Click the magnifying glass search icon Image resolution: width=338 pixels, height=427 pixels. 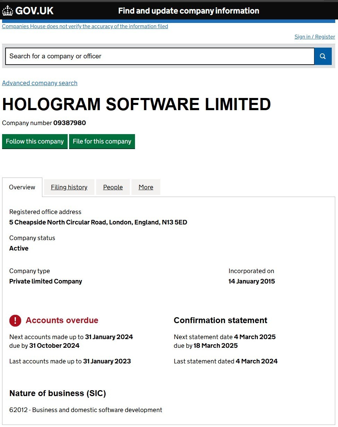tap(323, 56)
